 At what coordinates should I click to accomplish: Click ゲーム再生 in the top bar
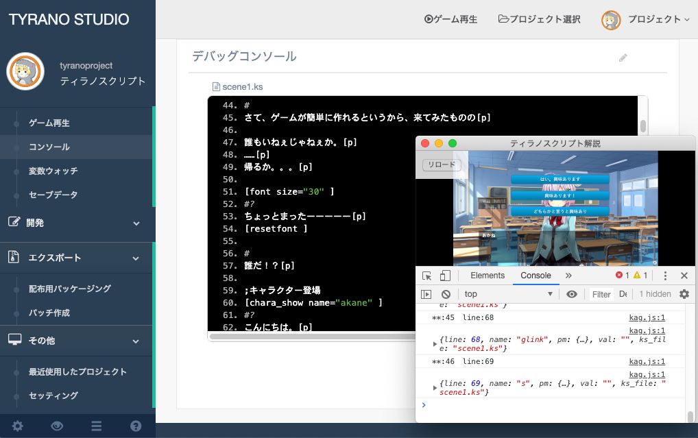coord(450,19)
